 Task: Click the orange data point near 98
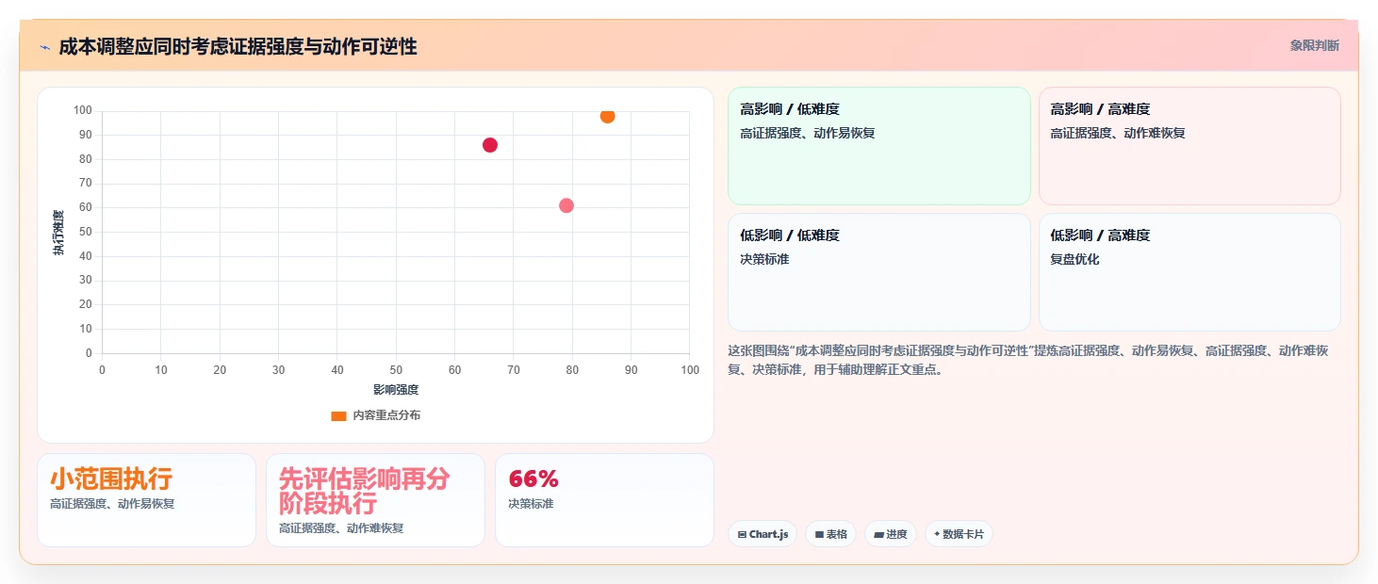(607, 116)
